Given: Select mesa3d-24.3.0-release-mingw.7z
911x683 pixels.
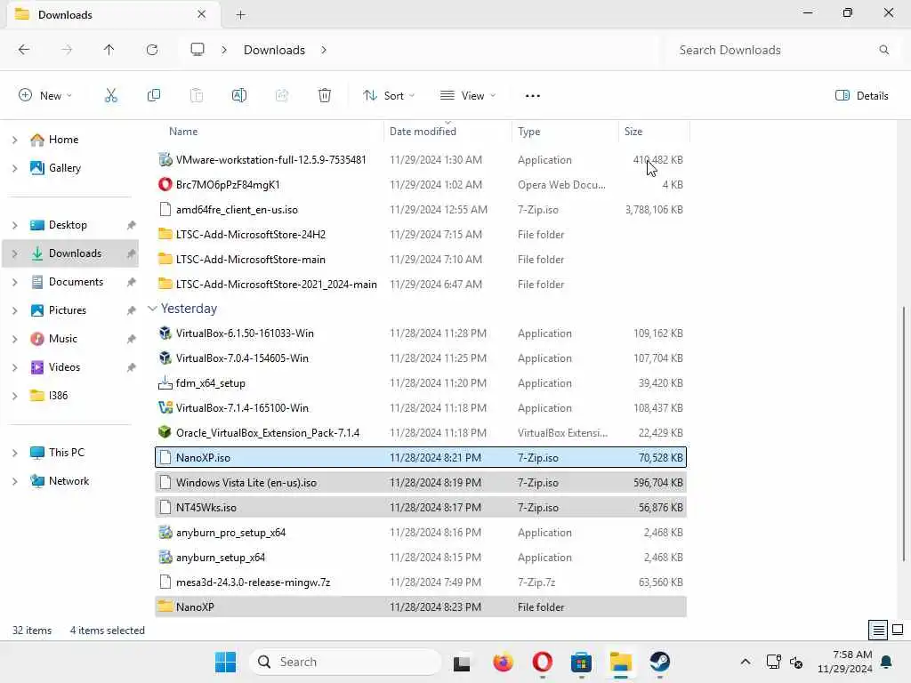Looking at the screenshot, I should [x=421, y=582].
